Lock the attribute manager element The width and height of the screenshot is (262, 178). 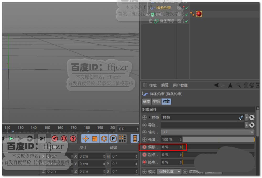(x=246, y=85)
